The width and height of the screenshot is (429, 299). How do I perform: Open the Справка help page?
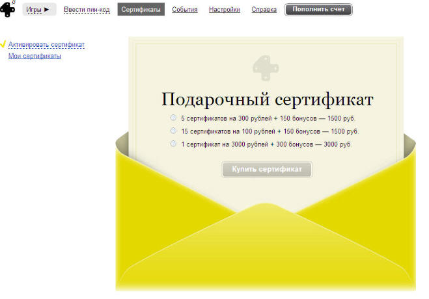pyautogui.click(x=264, y=10)
